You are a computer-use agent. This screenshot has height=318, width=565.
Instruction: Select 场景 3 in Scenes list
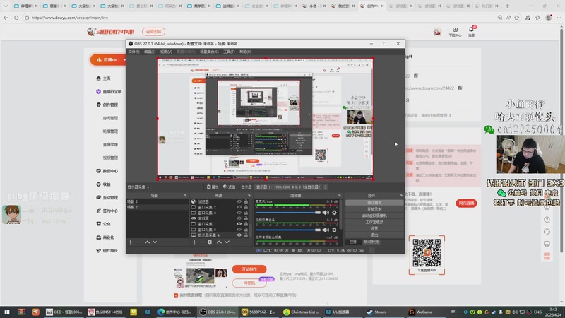(x=157, y=202)
